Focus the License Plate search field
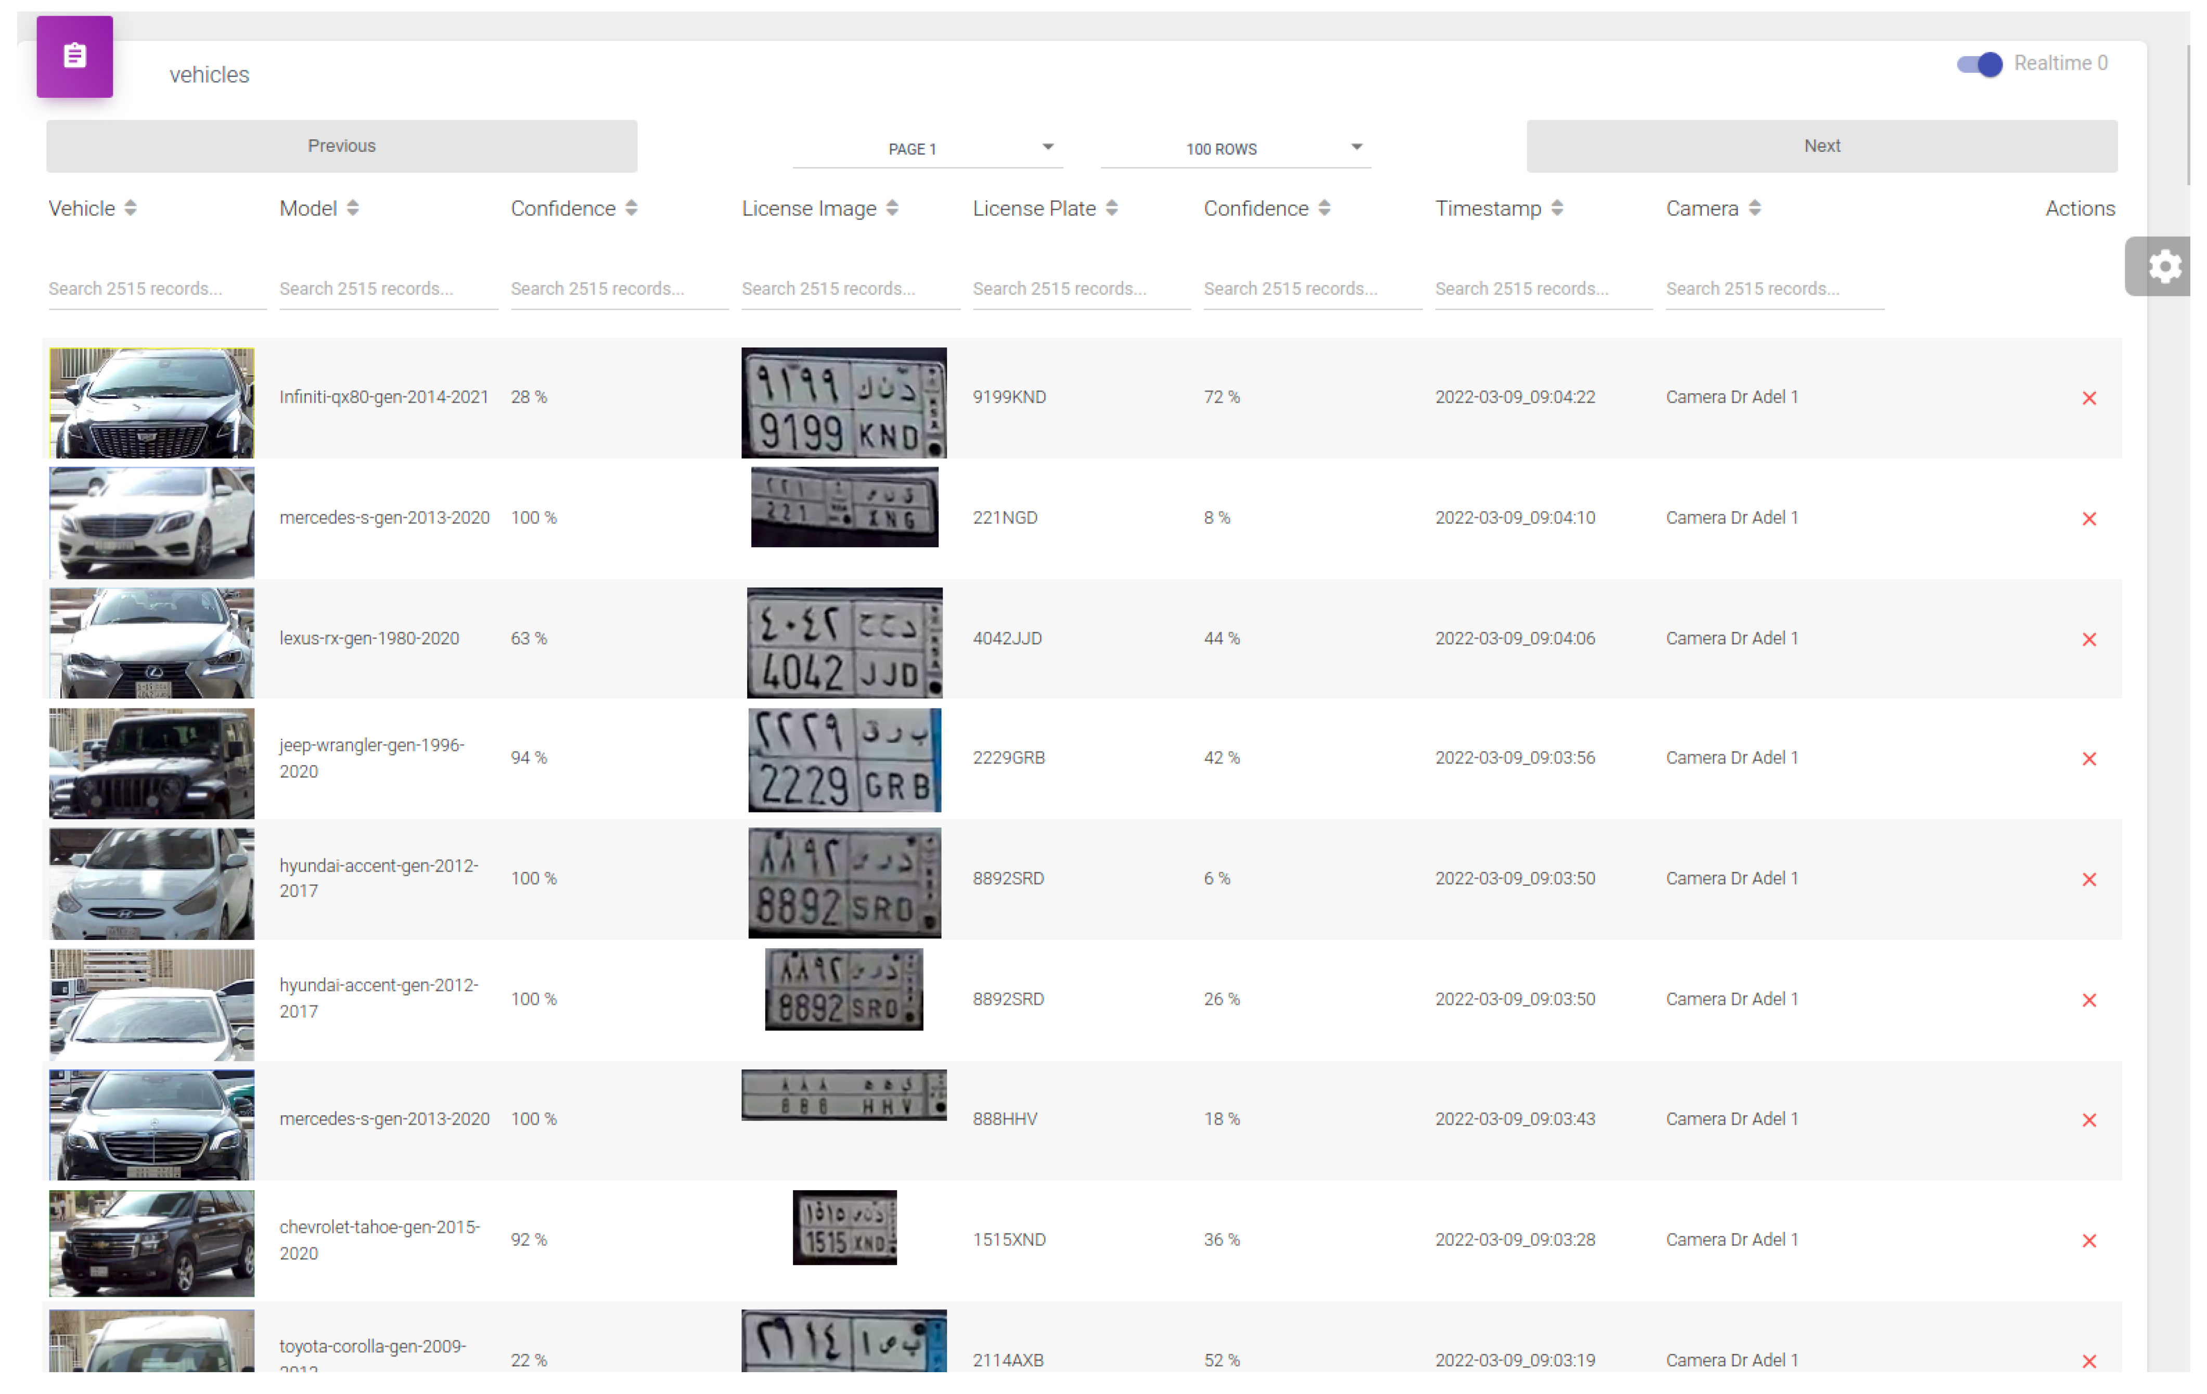This screenshot has height=1394, width=2207. point(1081,289)
